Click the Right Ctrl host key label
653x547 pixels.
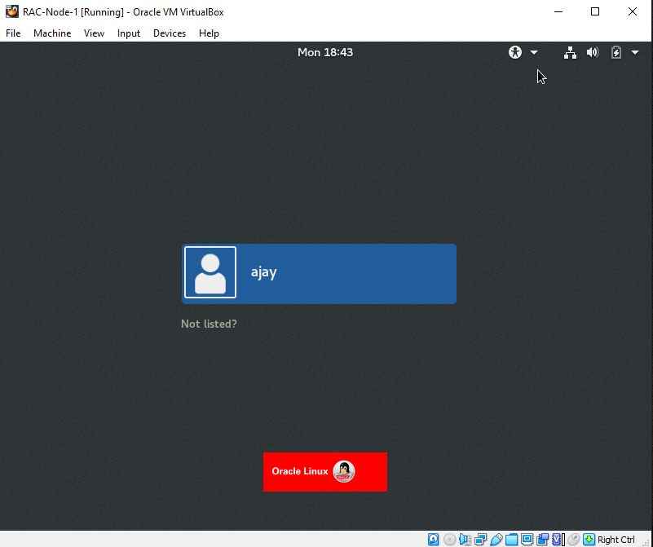point(616,540)
